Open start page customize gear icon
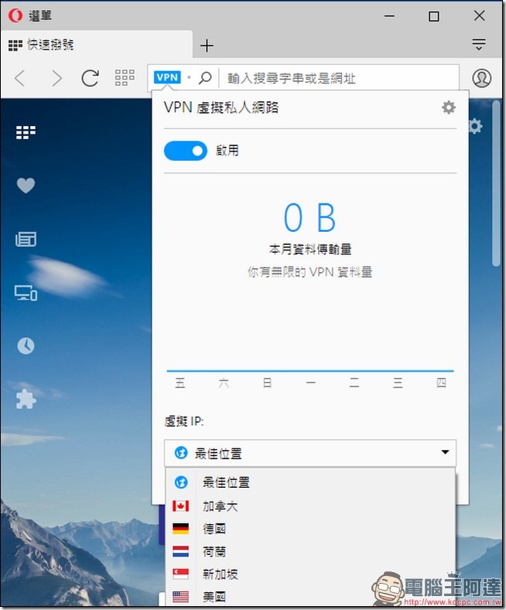 click(476, 126)
